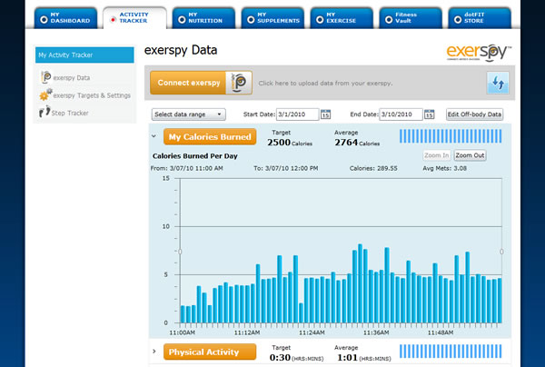Click the exerspy Data sidebar icon
Viewport: 545px width, 367px height.
(44, 78)
